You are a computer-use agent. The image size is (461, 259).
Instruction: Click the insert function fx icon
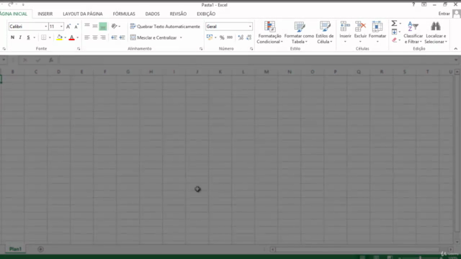coord(51,60)
